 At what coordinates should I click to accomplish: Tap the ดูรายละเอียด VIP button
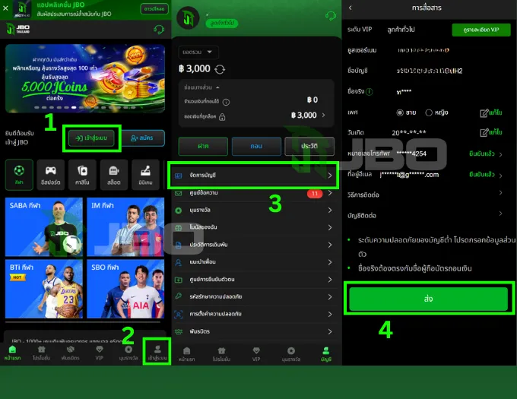pyautogui.click(x=481, y=30)
